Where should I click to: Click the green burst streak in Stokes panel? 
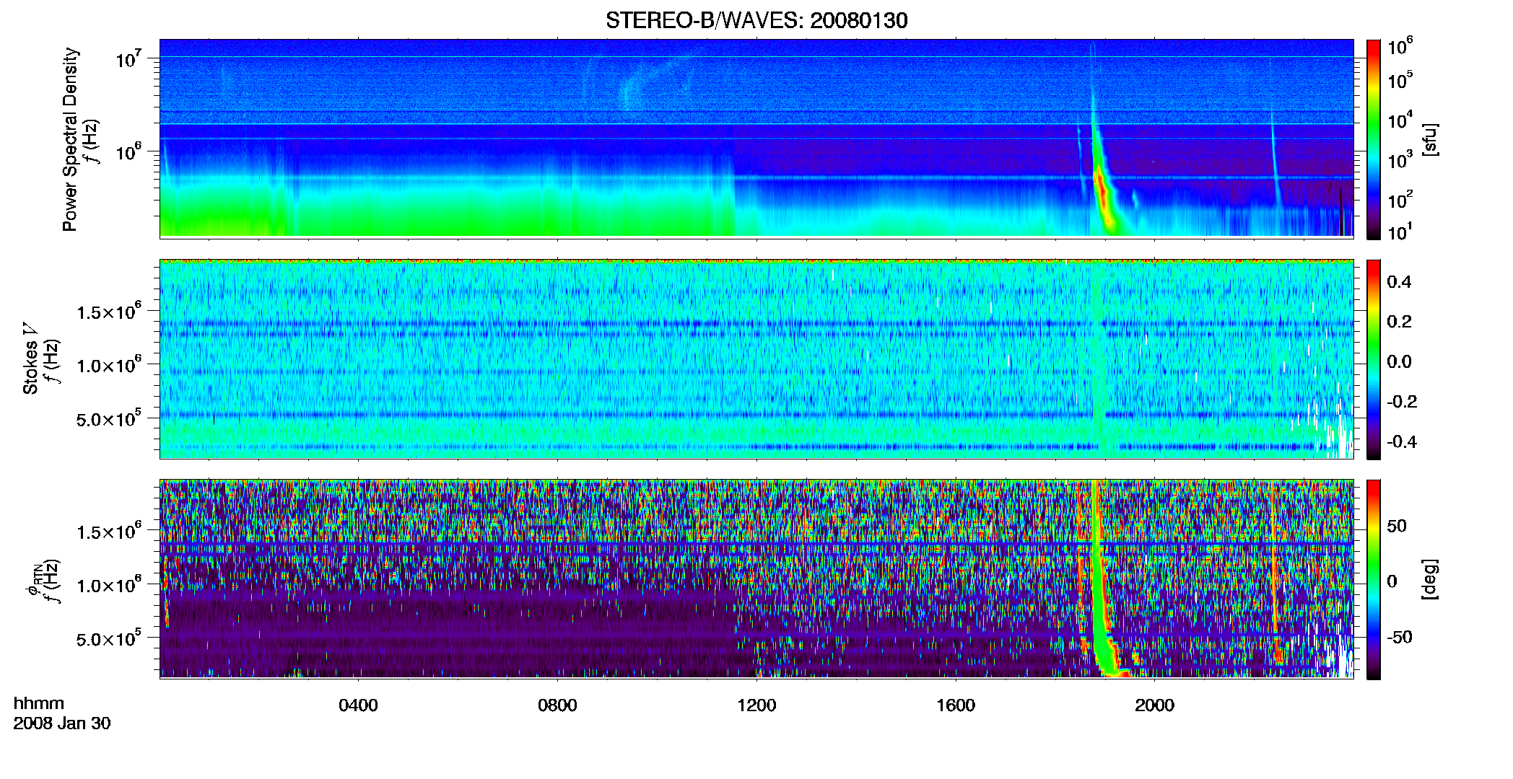coord(1099,361)
